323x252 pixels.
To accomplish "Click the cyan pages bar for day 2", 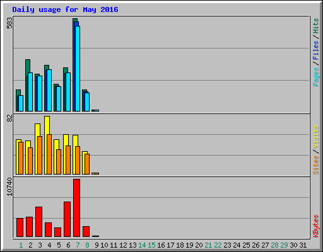I will [30, 92].
